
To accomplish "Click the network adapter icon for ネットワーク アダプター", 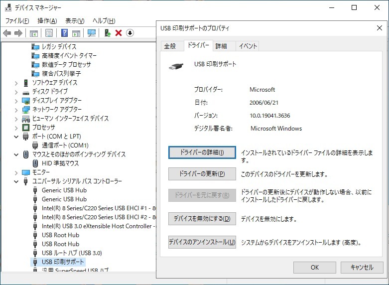I will [x=26, y=110].
